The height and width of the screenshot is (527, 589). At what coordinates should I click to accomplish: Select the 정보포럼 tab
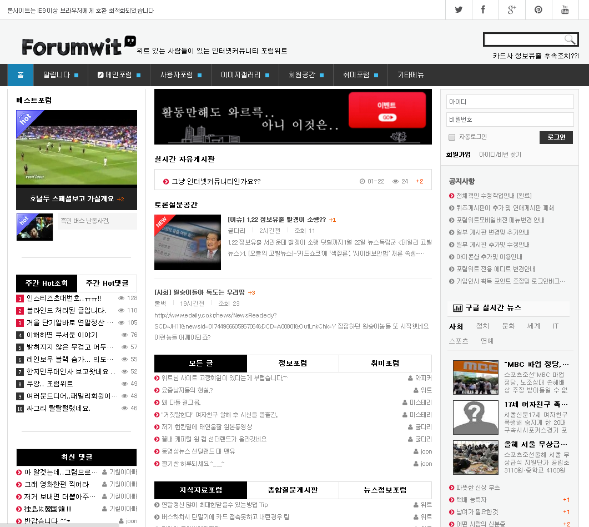click(x=293, y=364)
